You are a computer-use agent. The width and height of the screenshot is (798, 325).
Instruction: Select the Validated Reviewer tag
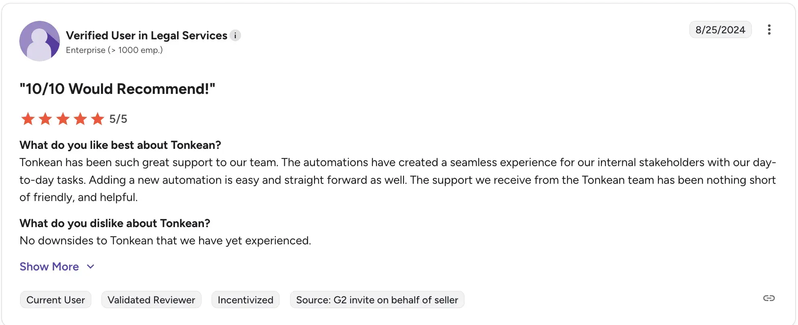point(151,300)
